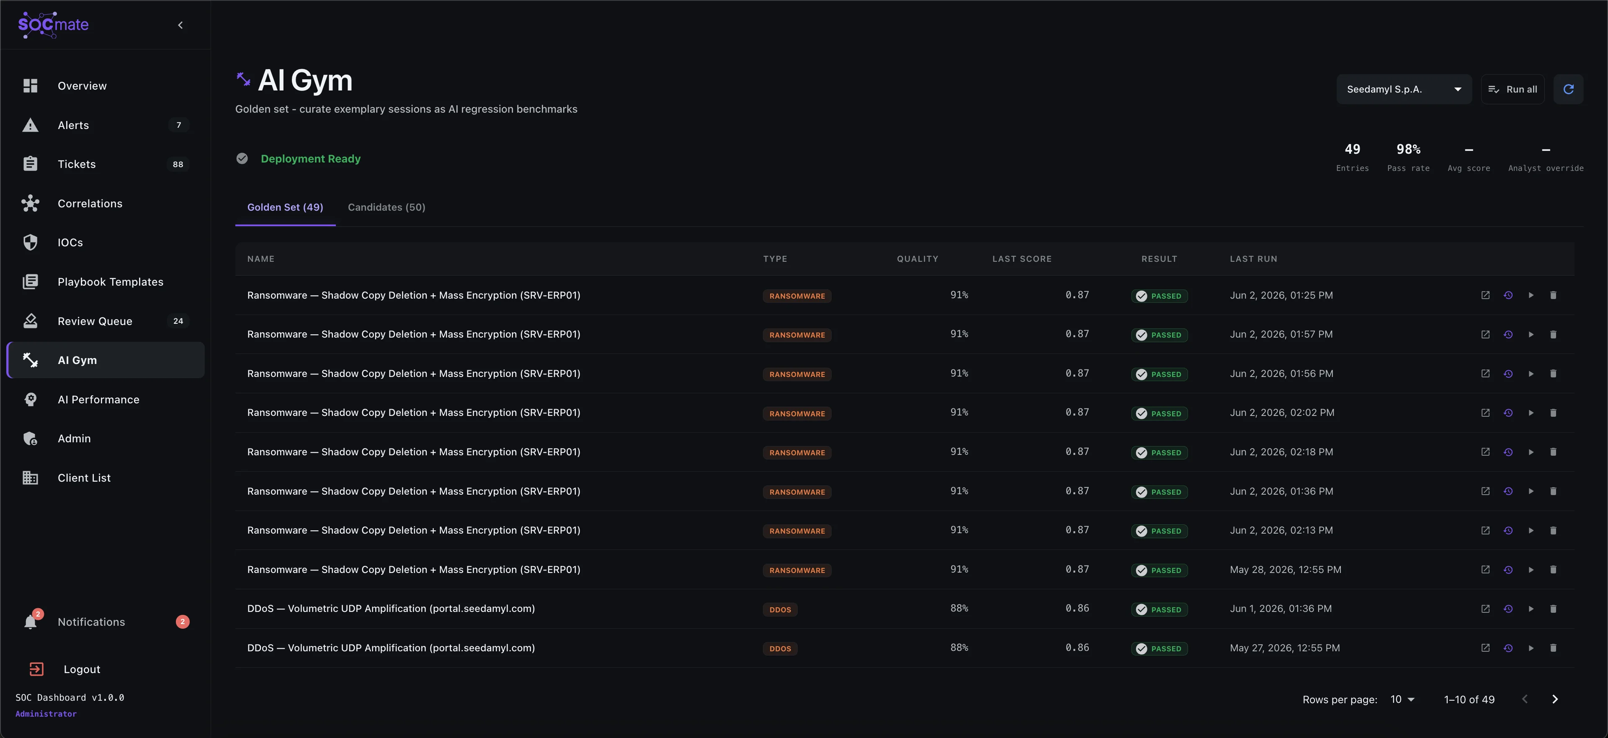
Task: Click the DDOS tag in the Jun 1, 2026 row
Action: pos(780,609)
